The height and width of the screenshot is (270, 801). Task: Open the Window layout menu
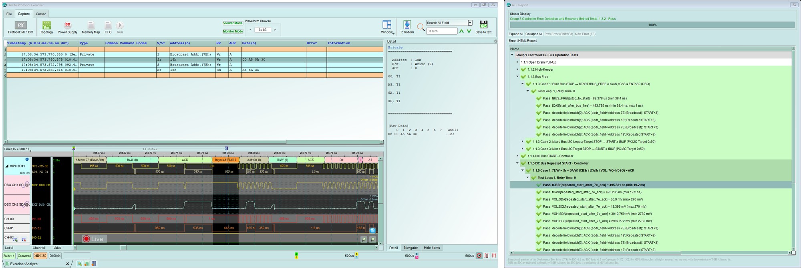coord(387,27)
